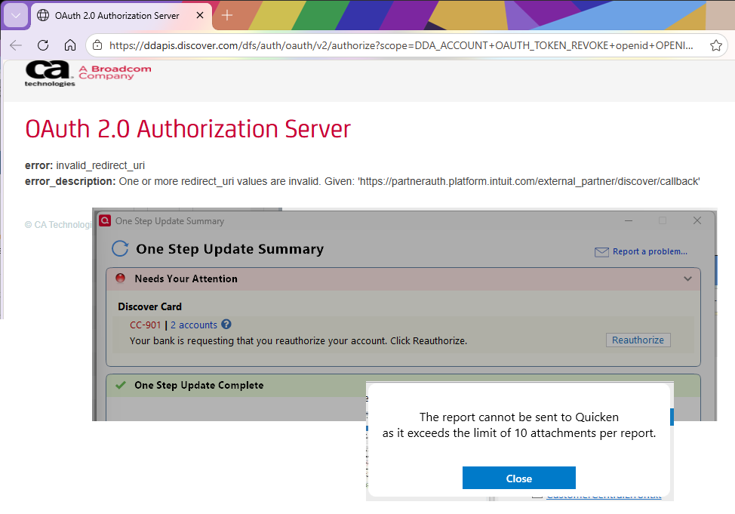Open the CC-901 error code link

146,325
